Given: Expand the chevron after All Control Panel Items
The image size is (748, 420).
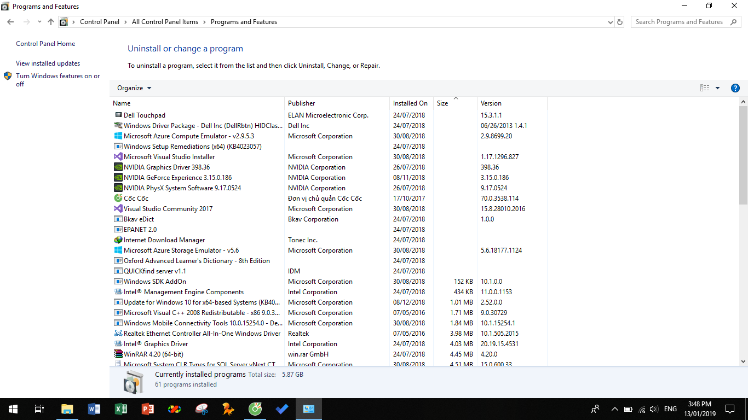Looking at the screenshot, I should [x=204, y=22].
